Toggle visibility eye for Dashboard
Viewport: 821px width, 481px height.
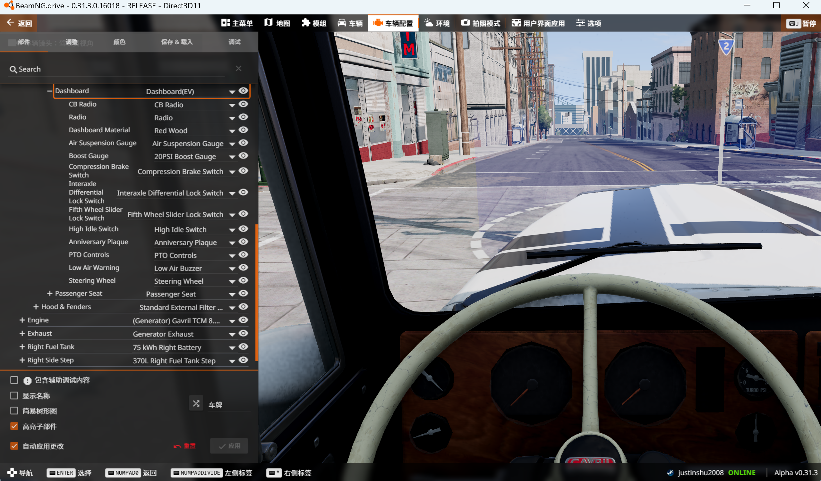[x=244, y=91]
